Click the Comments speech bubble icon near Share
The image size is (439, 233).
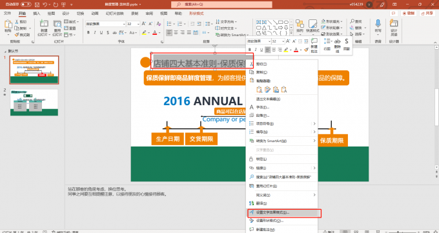pos(394,13)
